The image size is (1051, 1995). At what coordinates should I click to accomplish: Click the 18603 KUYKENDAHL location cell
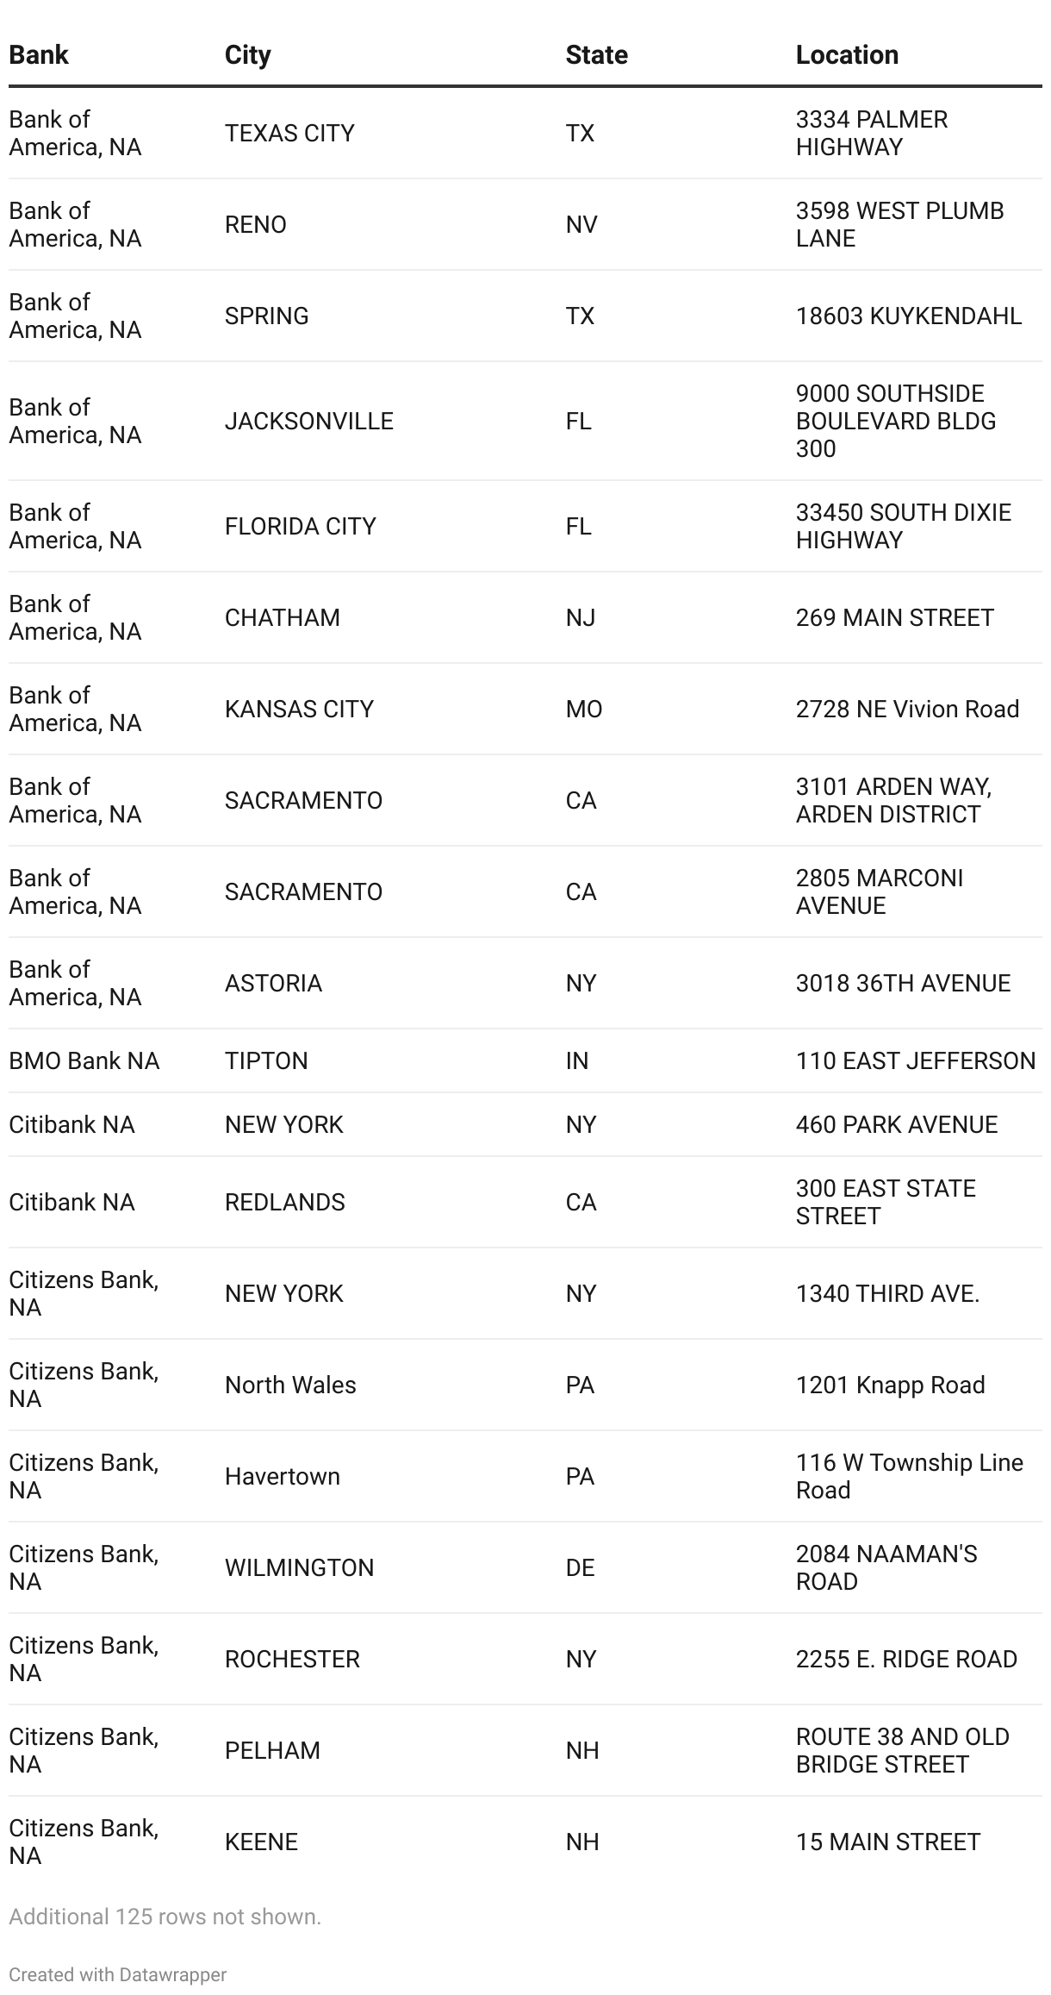coord(909,316)
